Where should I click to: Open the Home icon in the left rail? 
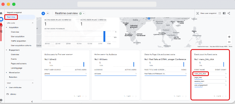pyautogui.click(x=1, y=13)
